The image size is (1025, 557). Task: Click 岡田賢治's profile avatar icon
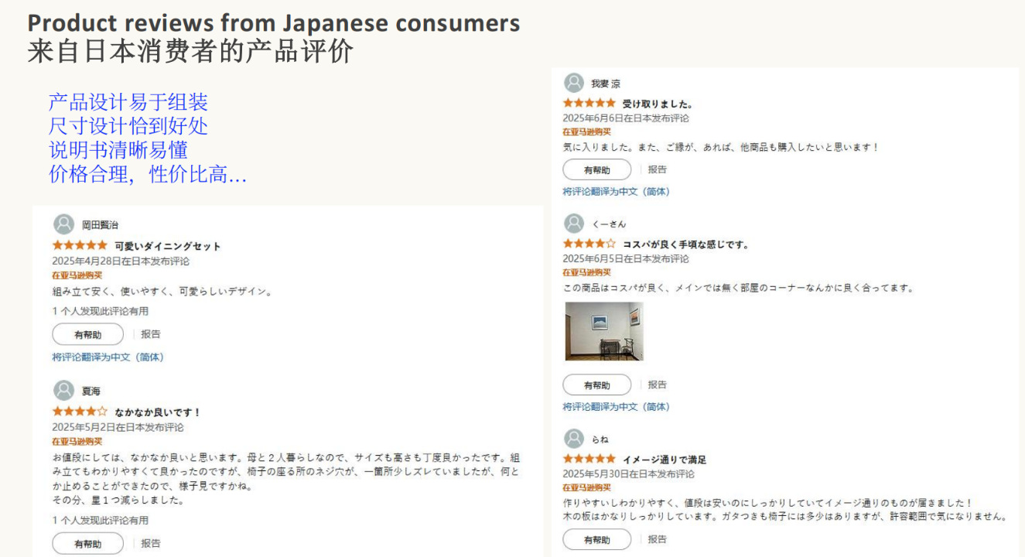coord(64,224)
